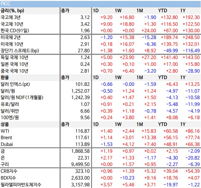Click 일본 국채 10년 row label
The image size is (201, 188).
coord(14,64)
